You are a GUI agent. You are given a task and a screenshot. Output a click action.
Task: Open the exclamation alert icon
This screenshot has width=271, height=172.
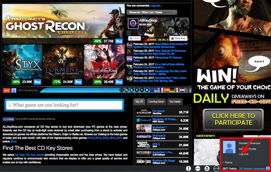(189, 169)
